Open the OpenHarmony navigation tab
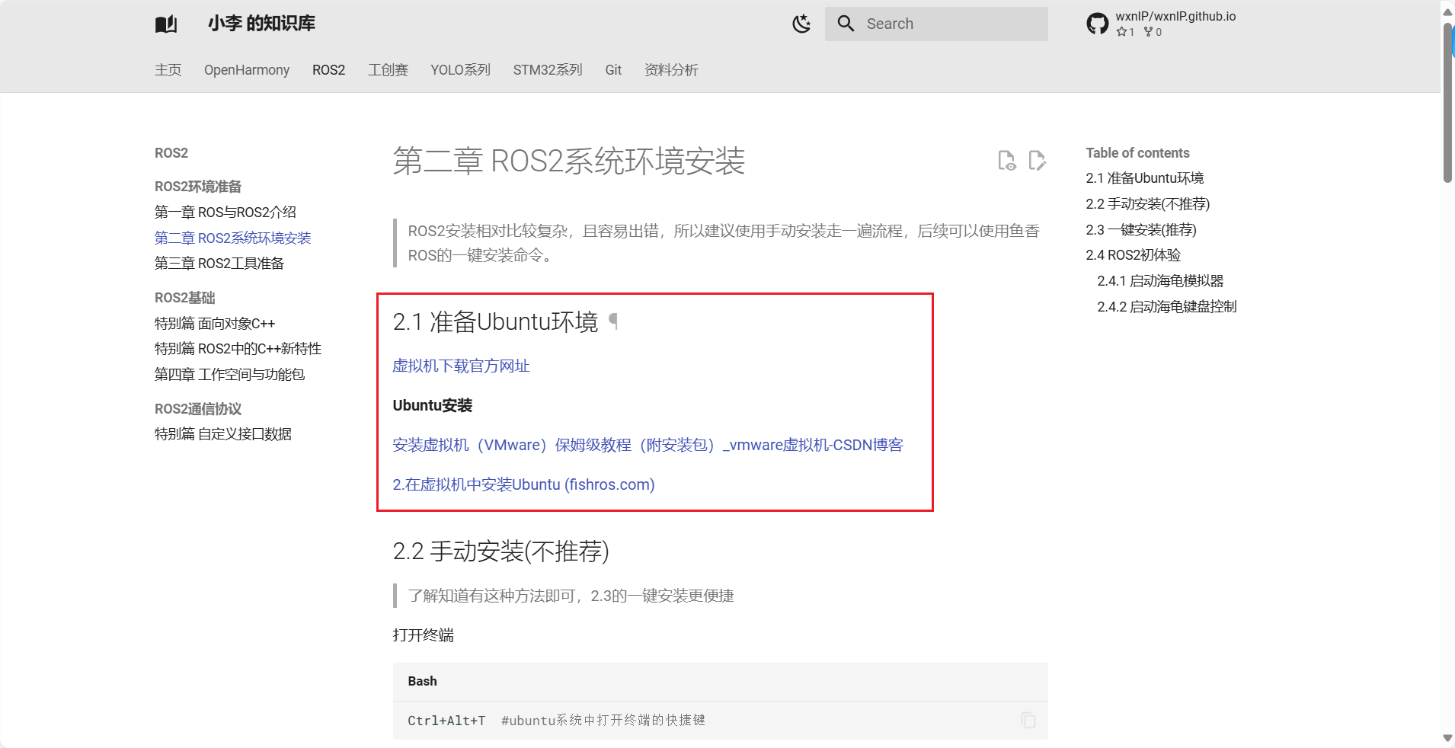This screenshot has width=1455, height=748. click(x=247, y=70)
